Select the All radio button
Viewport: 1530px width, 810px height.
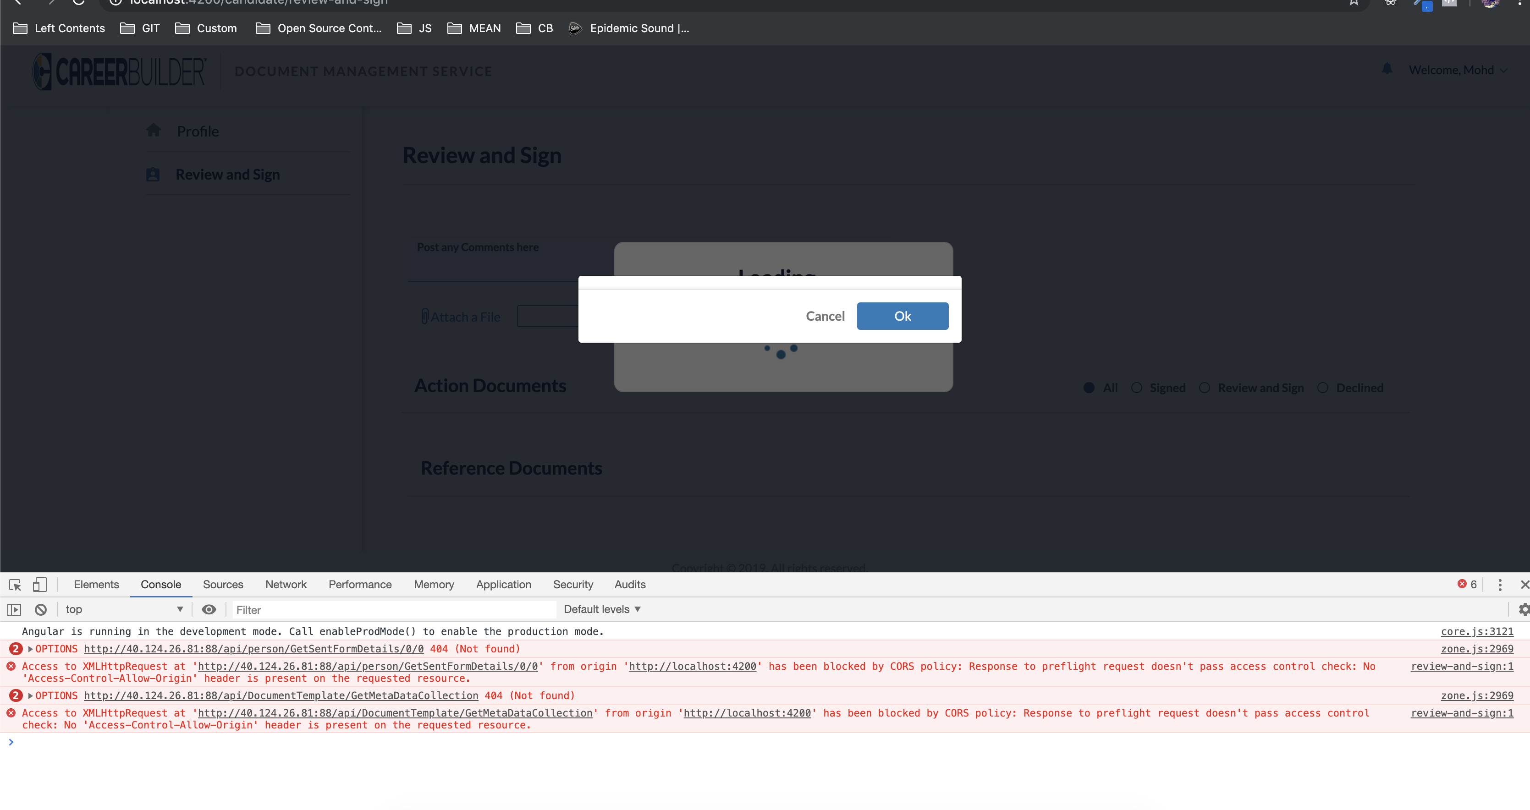[x=1089, y=388]
